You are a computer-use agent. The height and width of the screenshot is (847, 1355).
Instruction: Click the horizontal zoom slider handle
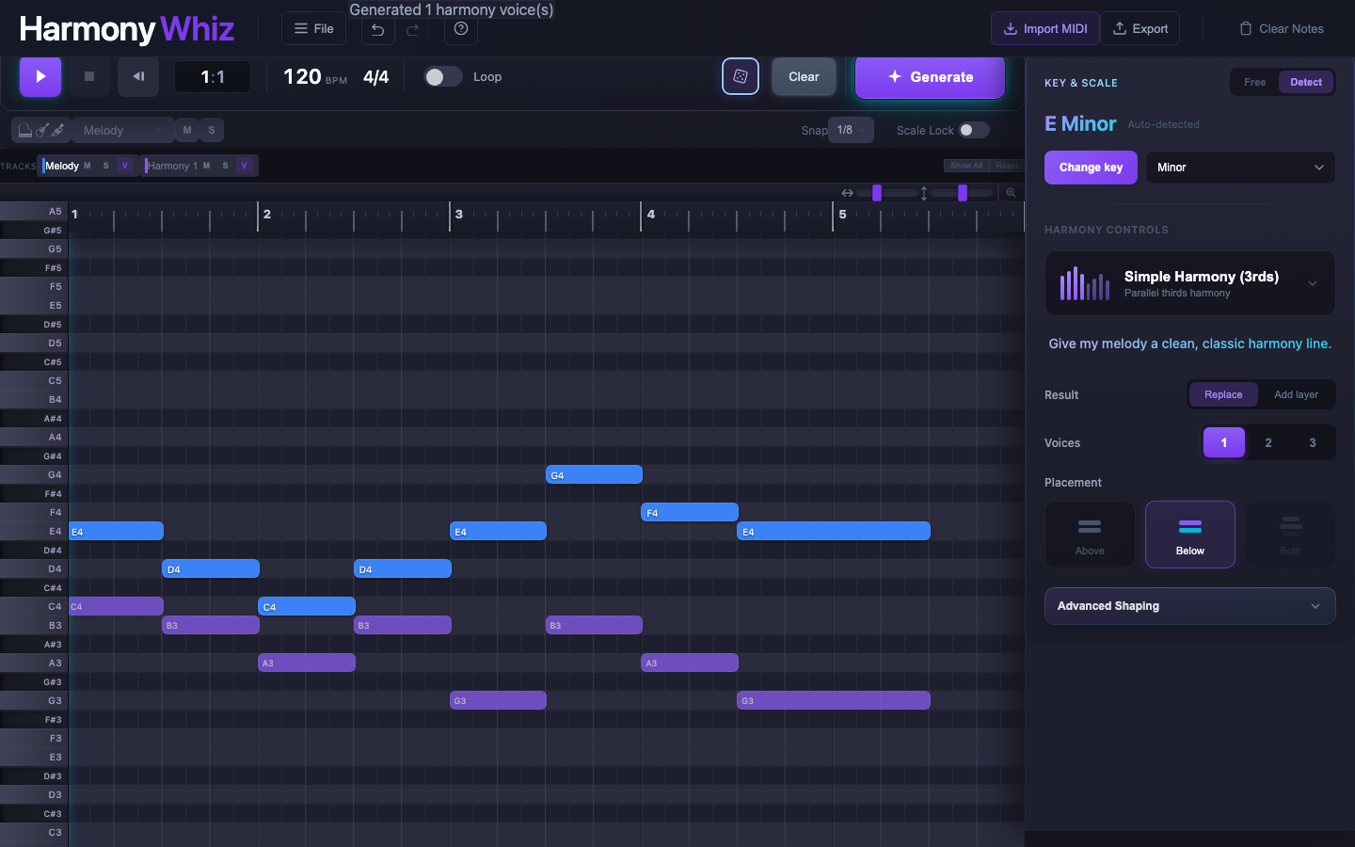point(877,193)
